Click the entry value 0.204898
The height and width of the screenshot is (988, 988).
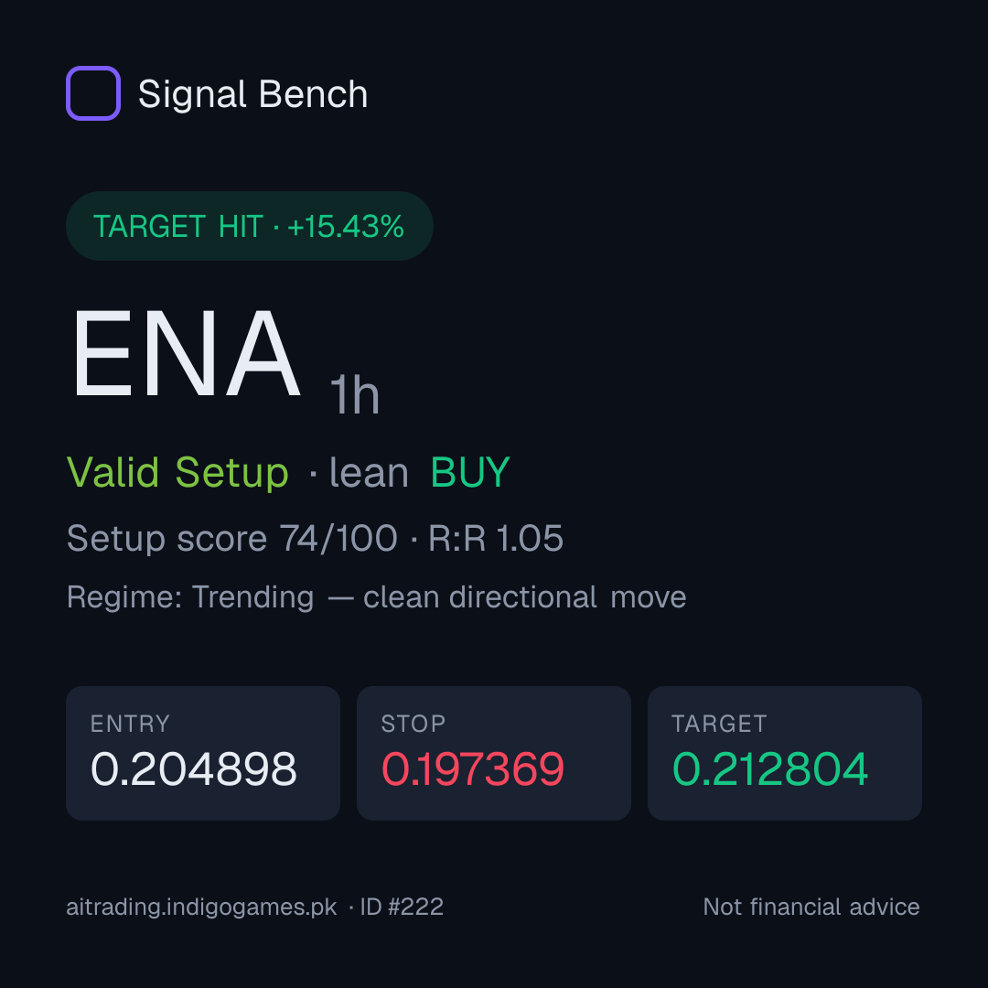193,768
